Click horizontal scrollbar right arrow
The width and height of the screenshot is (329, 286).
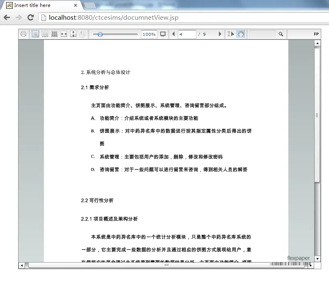(311, 265)
